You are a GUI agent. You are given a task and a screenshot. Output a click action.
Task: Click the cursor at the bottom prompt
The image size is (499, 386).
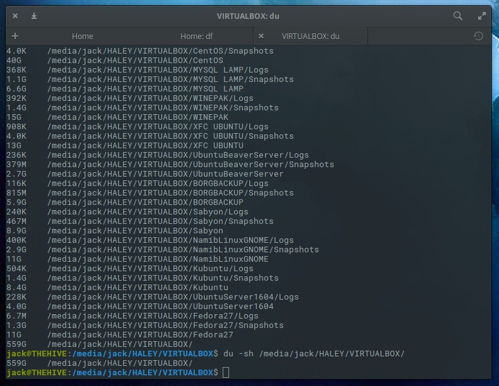click(x=226, y=373)
